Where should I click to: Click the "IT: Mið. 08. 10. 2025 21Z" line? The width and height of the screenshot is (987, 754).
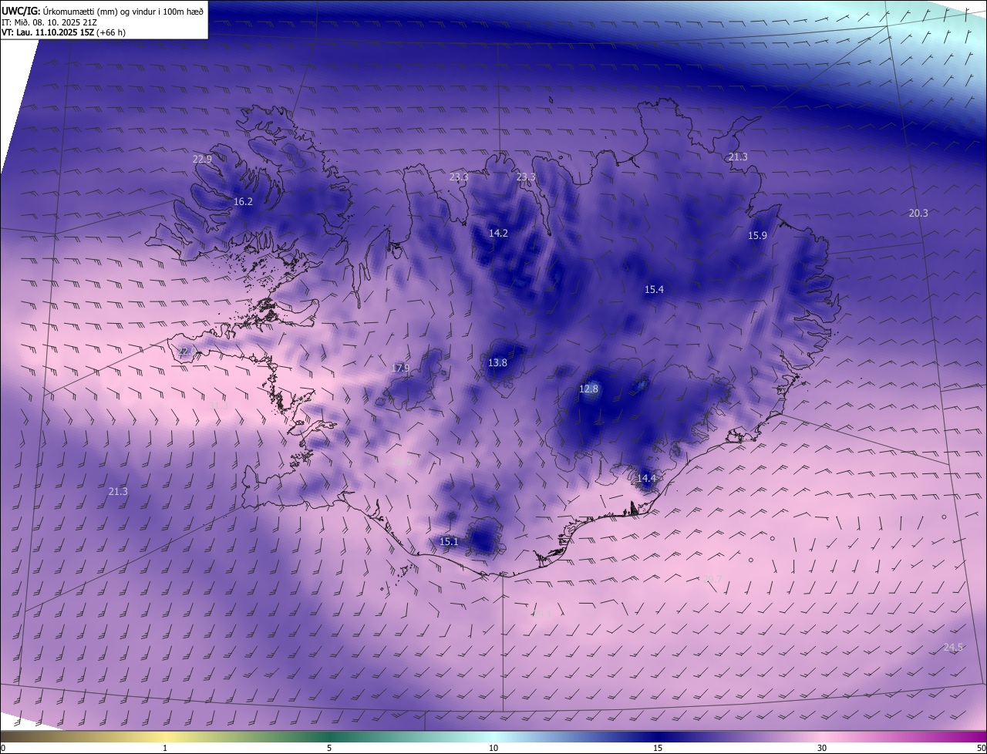(x=49, y=22)
